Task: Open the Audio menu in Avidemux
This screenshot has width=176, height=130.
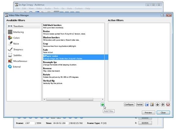Action: point(48,8)
